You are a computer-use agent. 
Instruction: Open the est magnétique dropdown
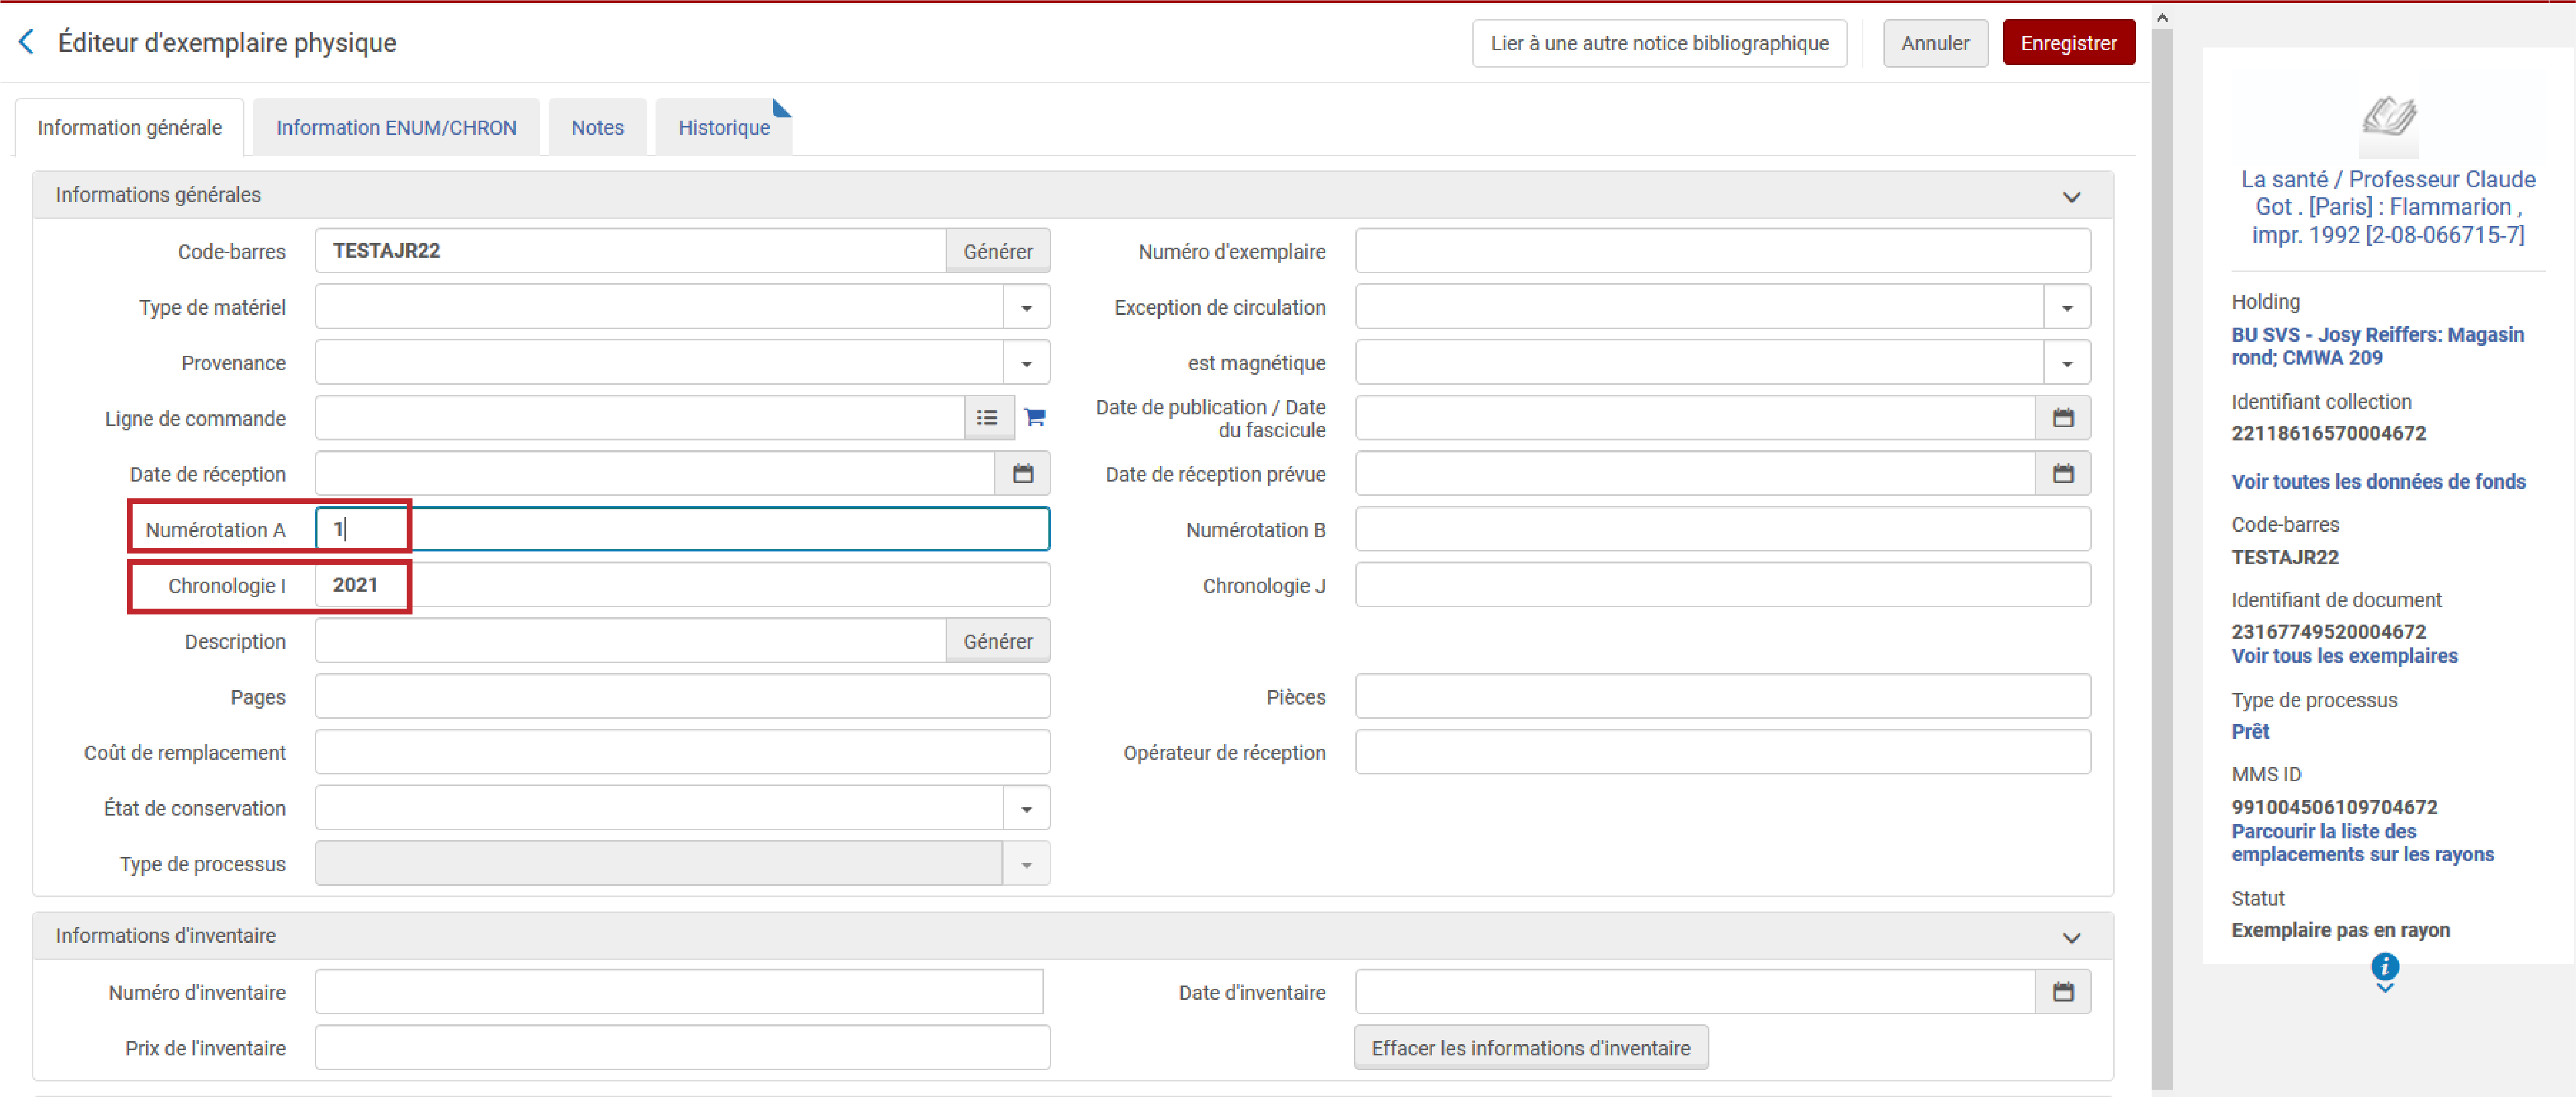tap(2066, 363)
